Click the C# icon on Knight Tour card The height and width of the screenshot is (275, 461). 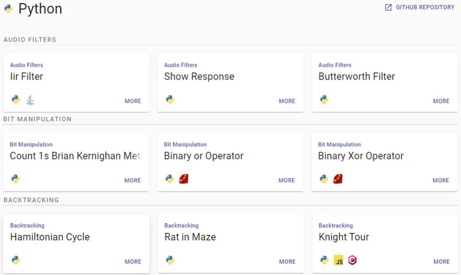[x=352, y=261]
